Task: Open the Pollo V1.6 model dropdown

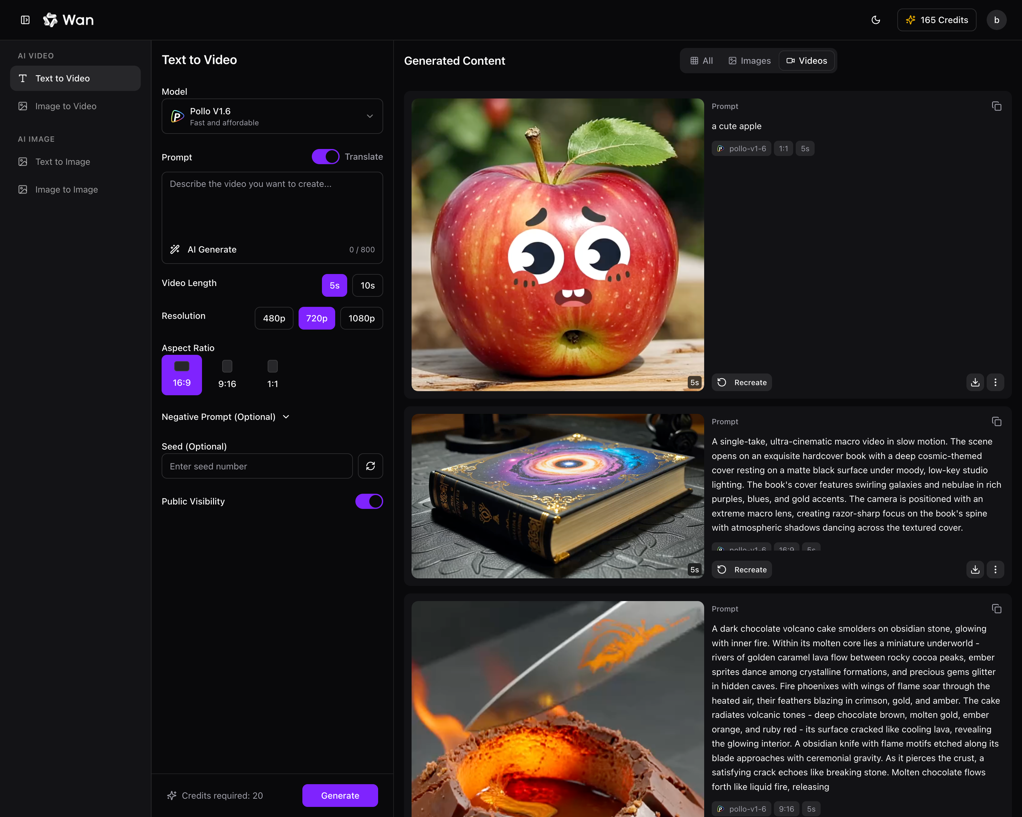Action: (272, 116)
